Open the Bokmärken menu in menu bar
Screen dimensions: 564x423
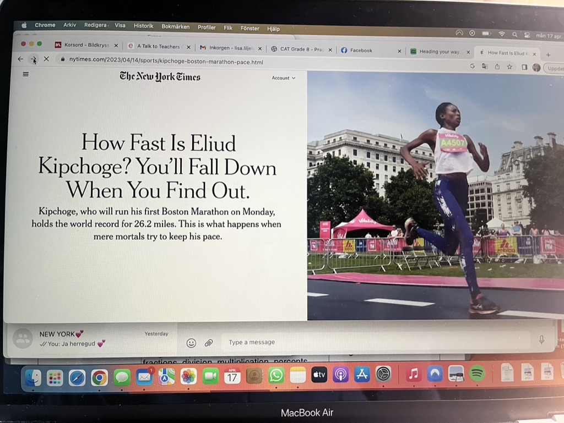[x=175, y=26]
